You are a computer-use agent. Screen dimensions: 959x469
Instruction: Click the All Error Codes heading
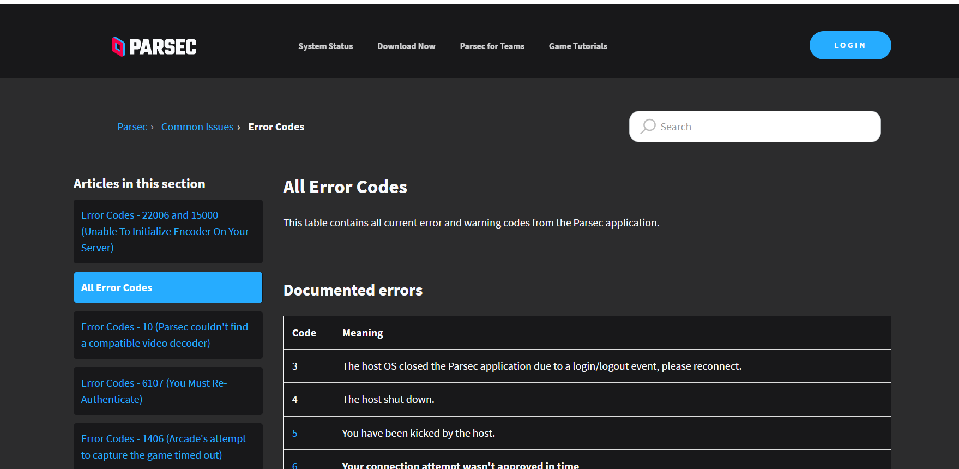tap(345, 187)
